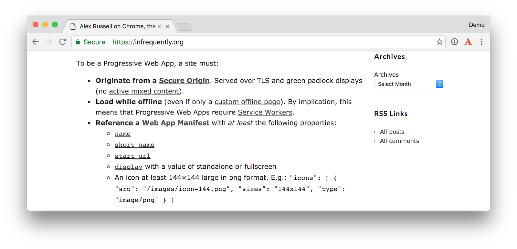
Task: Open the All posts RSS link
Action: [392, 132]
